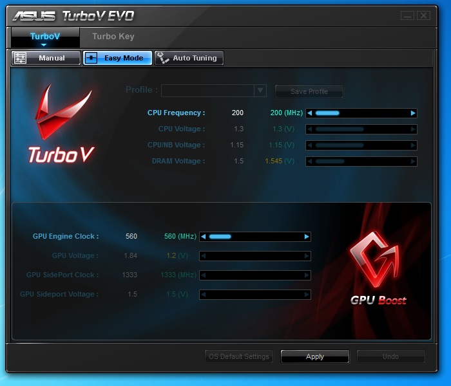
Task: Open Auto Tuning mode
Action: [189, 58]
